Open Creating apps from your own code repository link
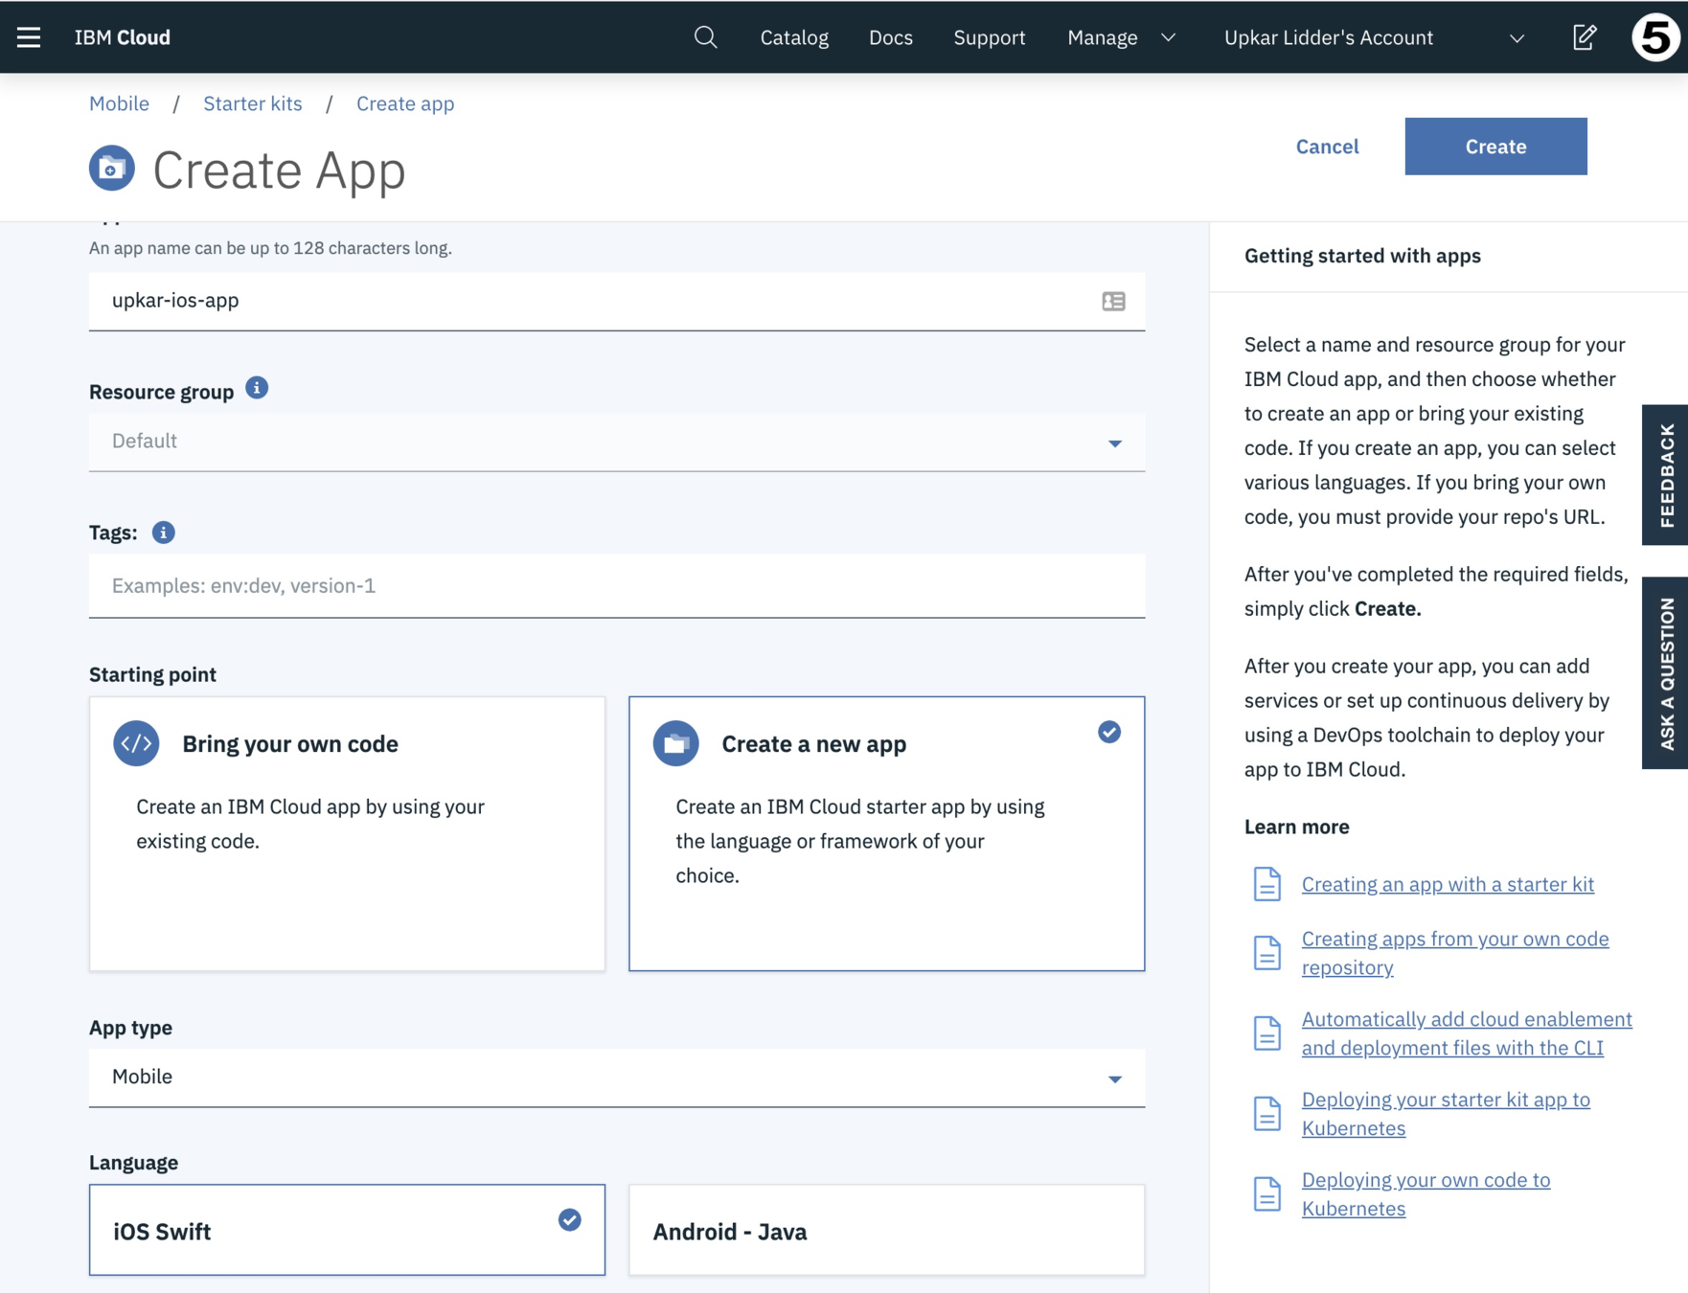Image resolution: width=1688 pixels, height=1293 pixels. click(1455, 953)
